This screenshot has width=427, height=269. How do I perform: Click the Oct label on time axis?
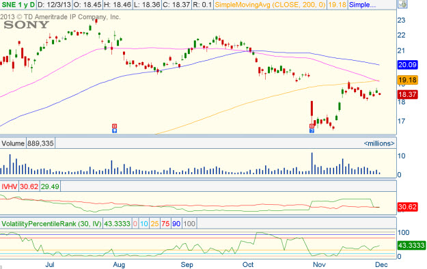(x=248, y=264)
